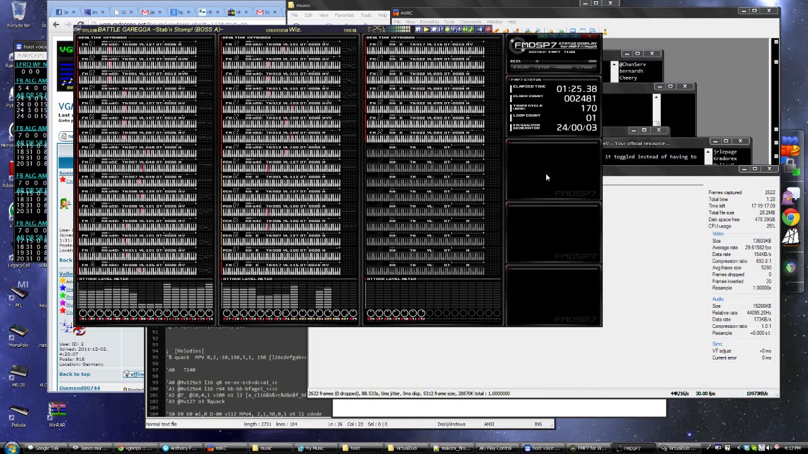Viewport: 808px width, 454px height.
Task: Click the INS indicator in the editor status bar
Action: pyautogui.click(x=538, y=424)
